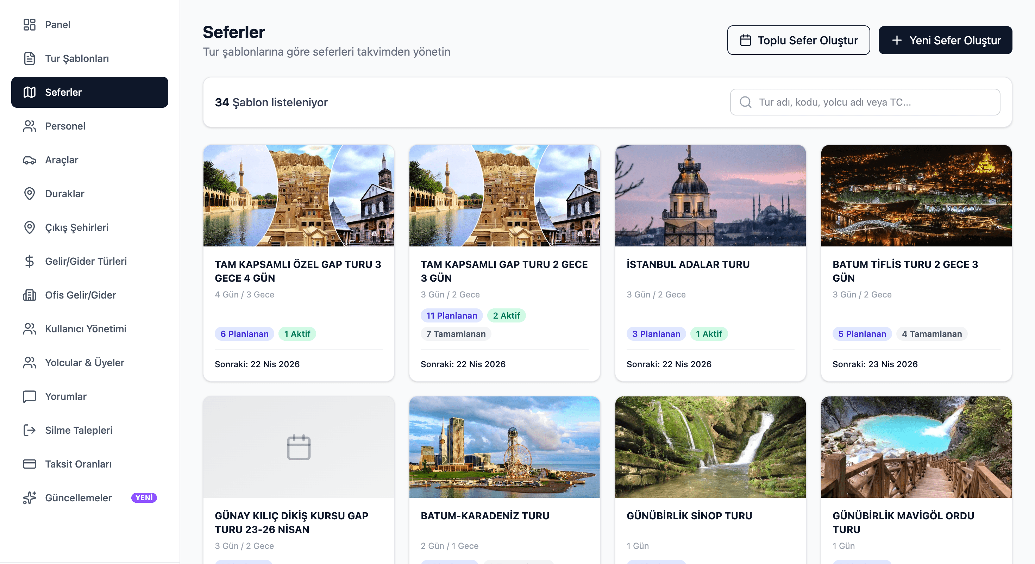Click the Personel people icon

tap(29, 126)
